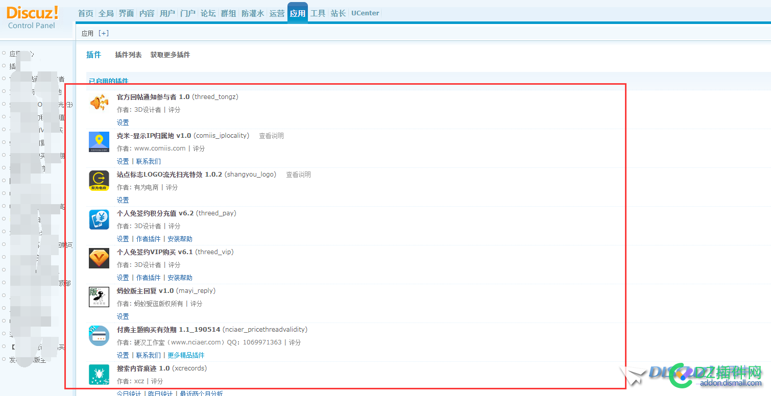771x396 pixels.
Task: Click 安装帮助 for 个人免签约积分充值
Action: click(180, 239)
